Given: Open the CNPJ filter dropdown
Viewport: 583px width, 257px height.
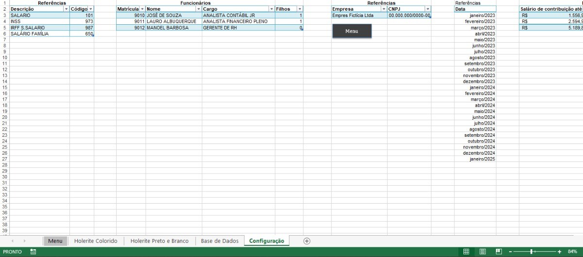Looking at the screenshot, I should pyautogui.click(x=428, y=9).
